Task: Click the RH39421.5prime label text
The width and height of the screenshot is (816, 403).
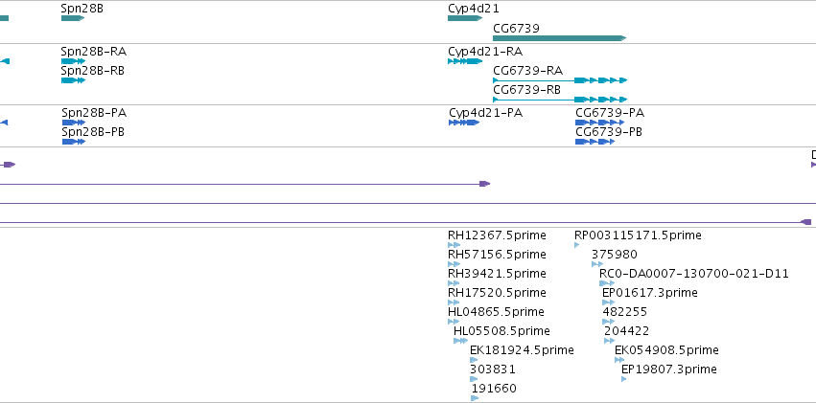Action: click(x=497, y=274)
